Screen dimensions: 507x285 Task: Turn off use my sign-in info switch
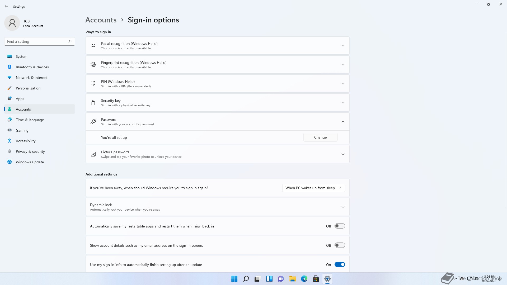340,264
